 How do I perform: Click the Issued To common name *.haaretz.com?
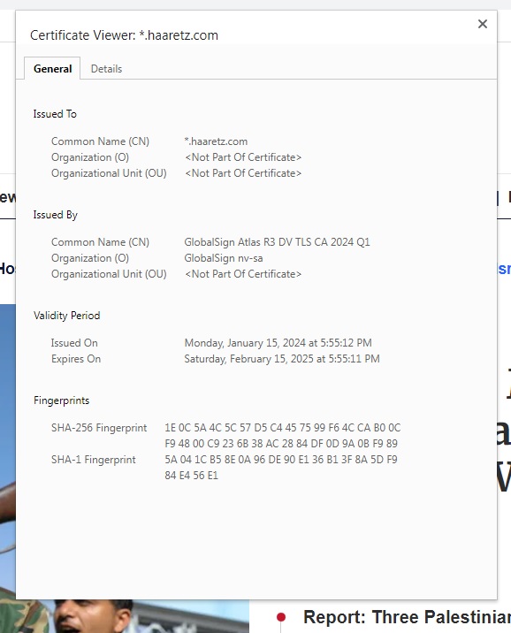[216, 141]
